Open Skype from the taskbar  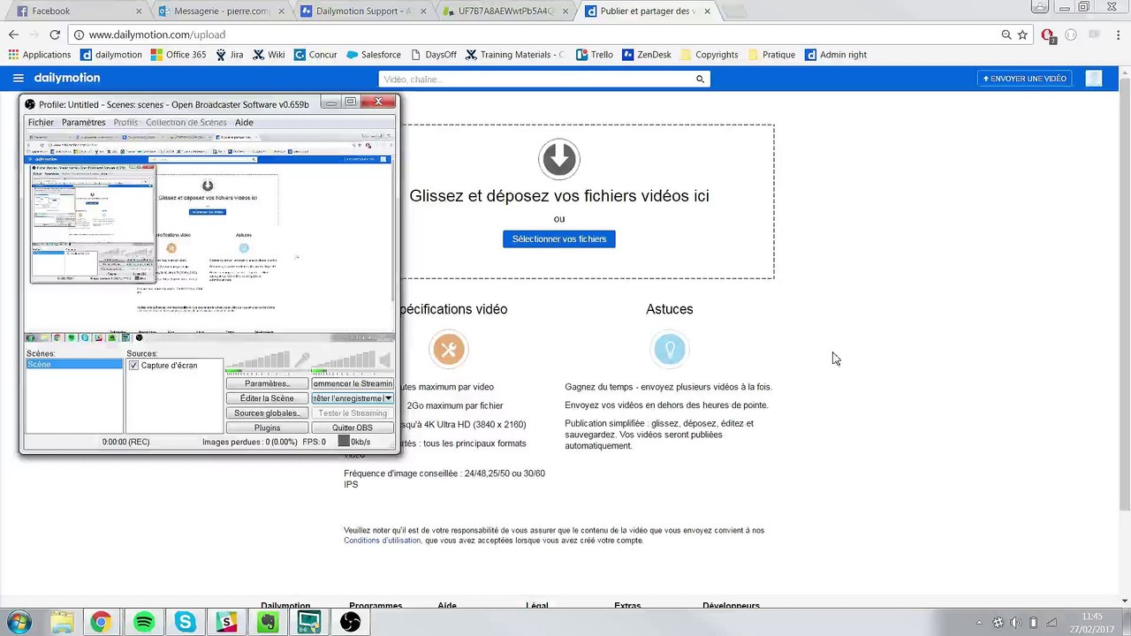pos(186,623)
